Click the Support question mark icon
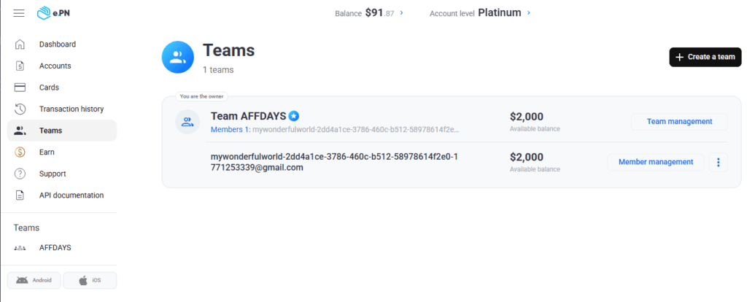Viewport: 747px width, 302px height. click(20, 174)
